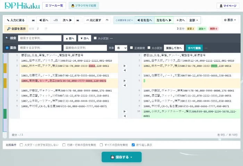Click the ブラウザ内で処理 badge

(x=84, y=6)
